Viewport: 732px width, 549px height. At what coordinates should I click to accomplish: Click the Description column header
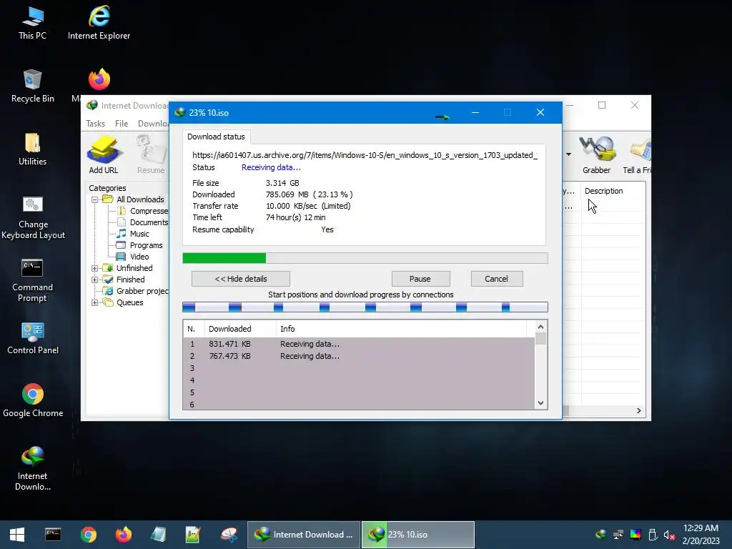[x=613, y=191]
